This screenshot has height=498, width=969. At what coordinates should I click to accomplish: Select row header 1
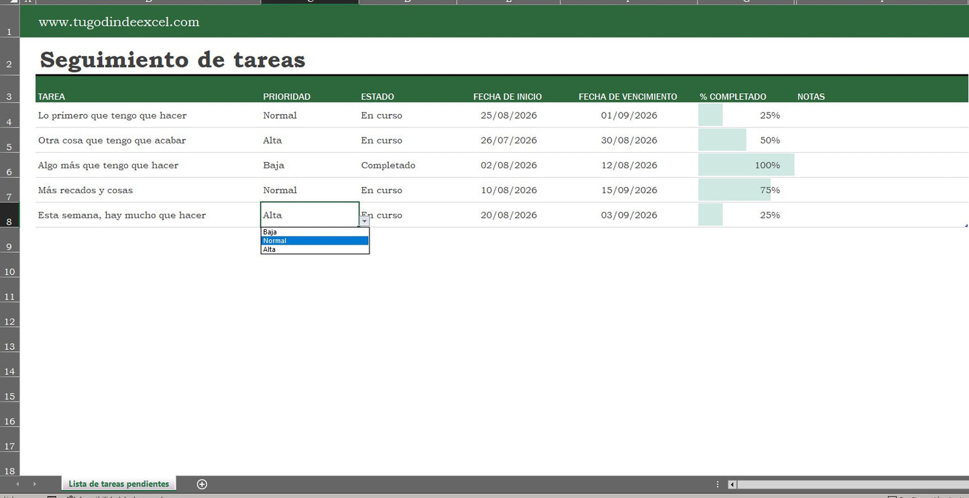pyautogui.click(x=9, y=22)
